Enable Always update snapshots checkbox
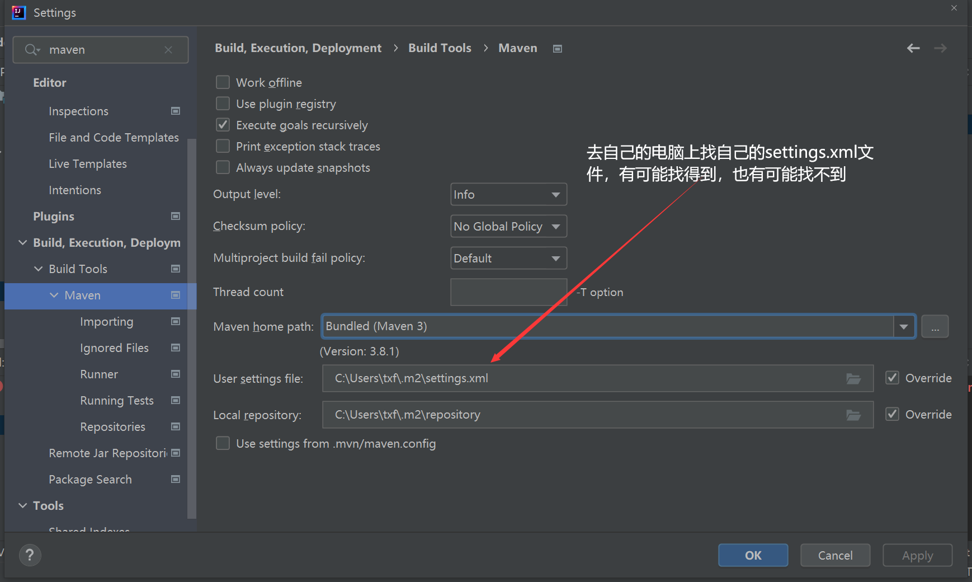Viewport: 972px width, 582px height. tap(223, 167)
